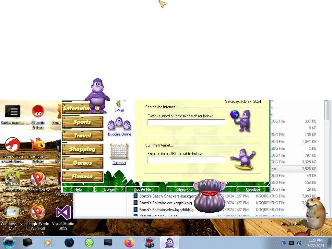This screenshot has height=249, width=332.
Task: Select the Endermanc... desktop shortcut
Action: (13, 114)
